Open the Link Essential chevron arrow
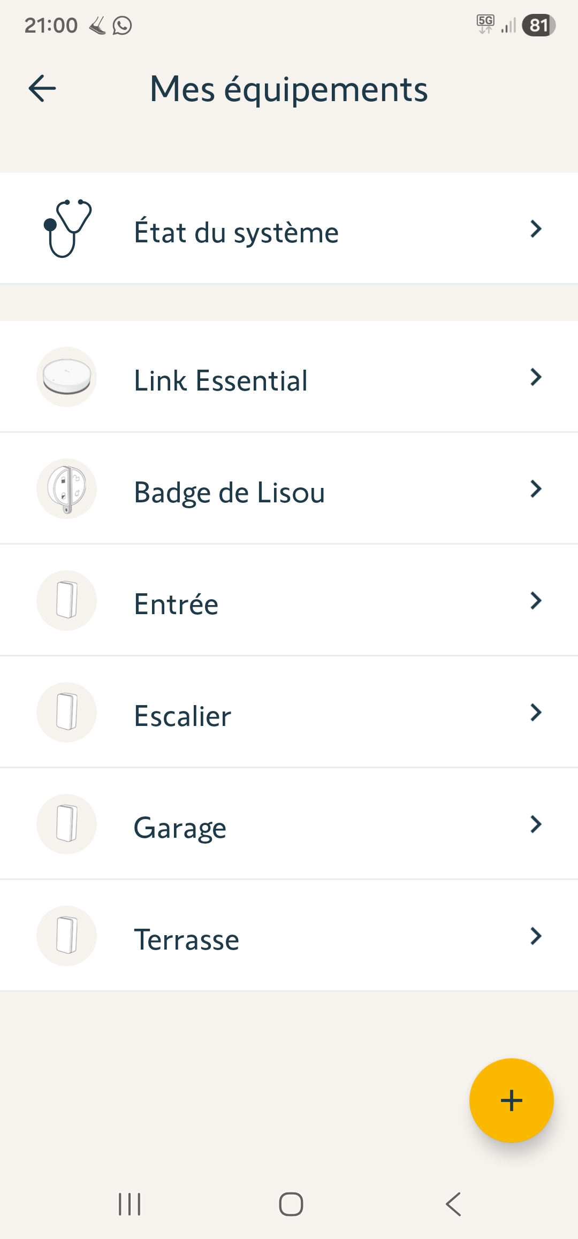578x1239 pixels. click(536, 377)
